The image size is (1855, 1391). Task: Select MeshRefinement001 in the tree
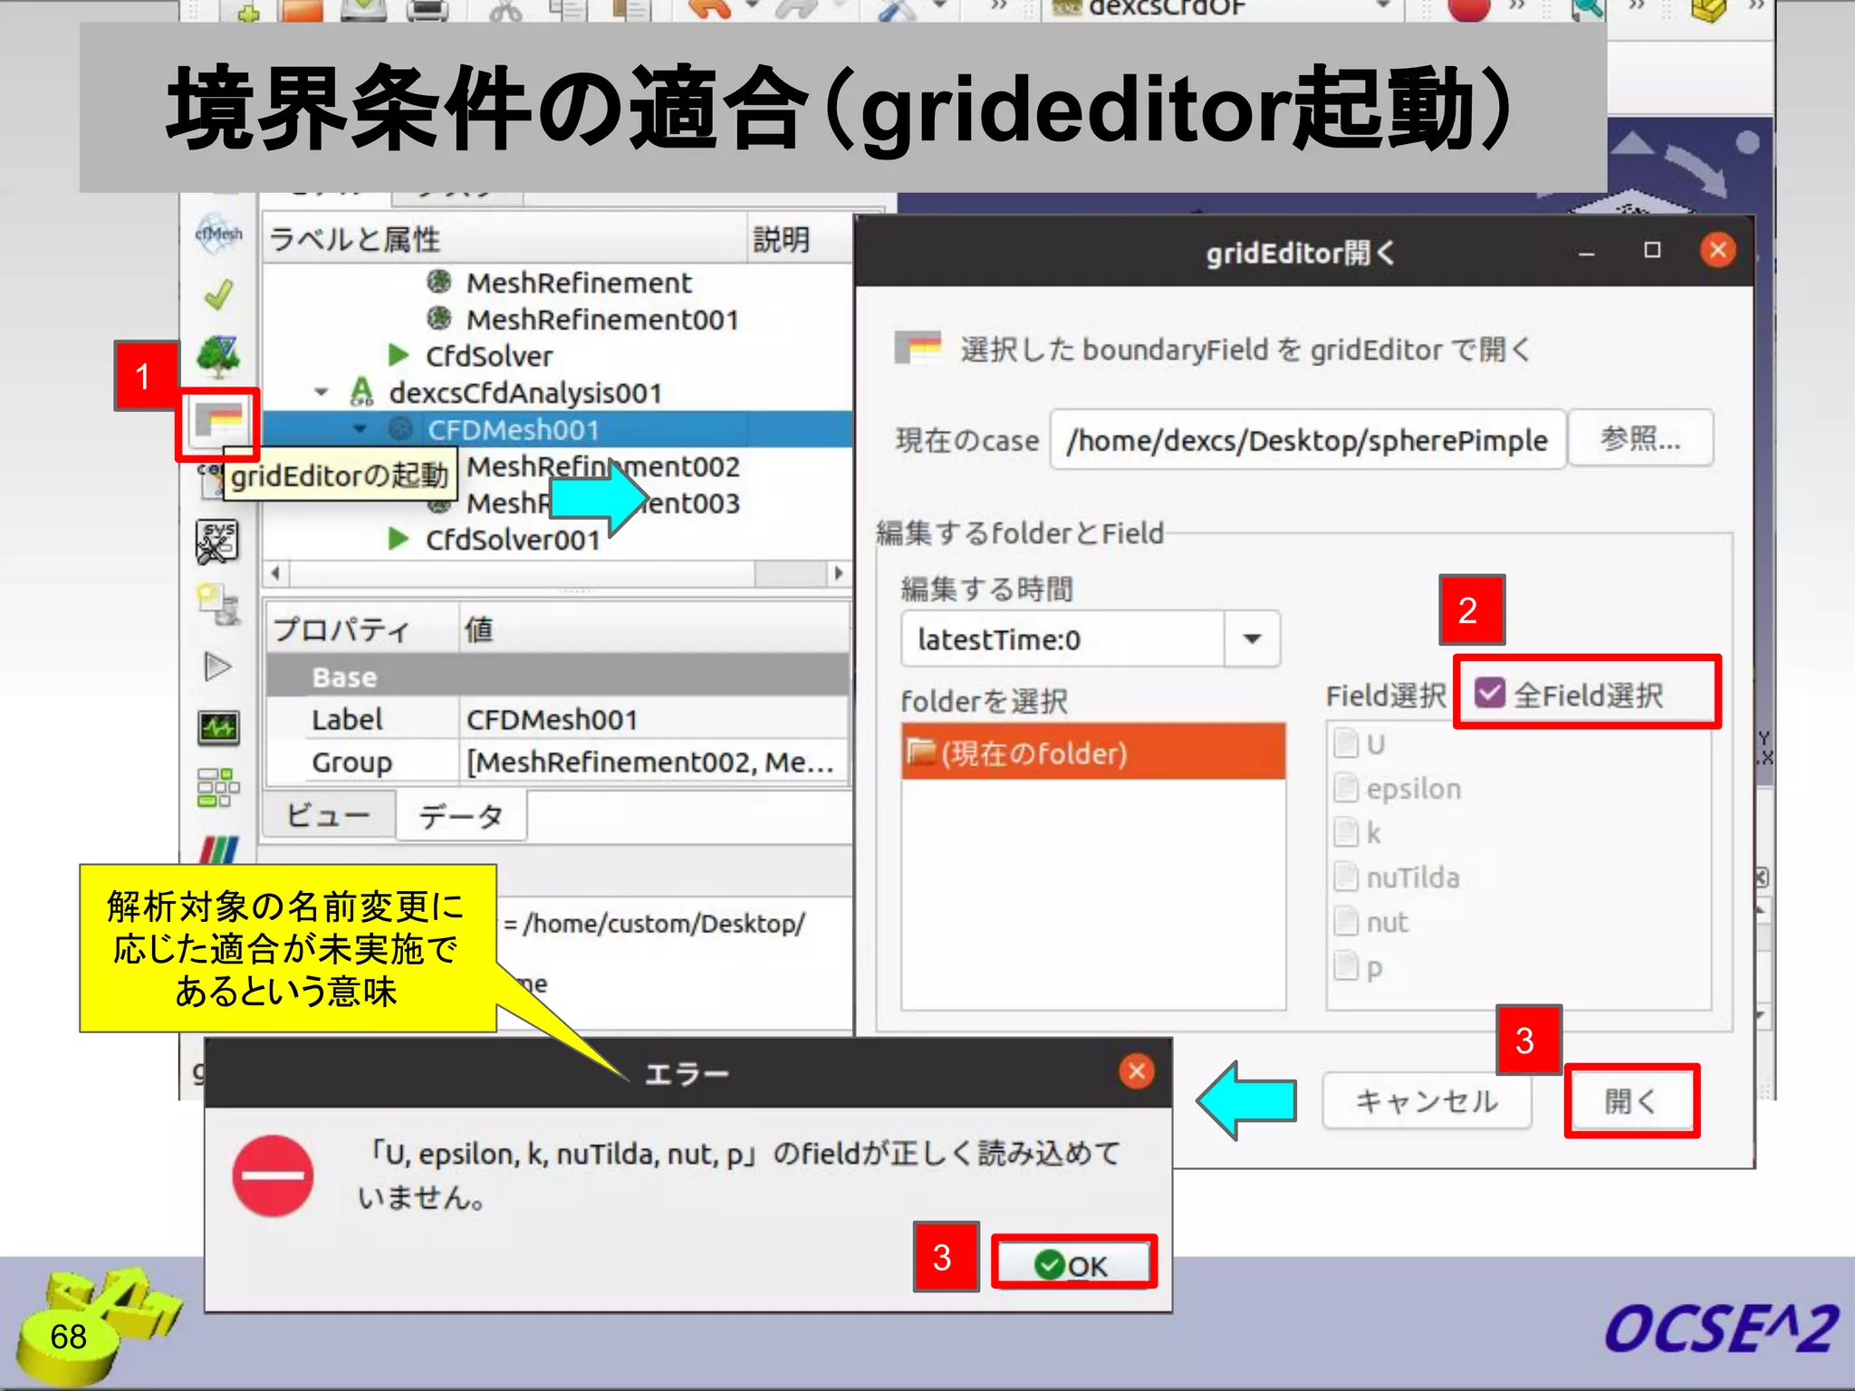click(x=602, y=319)
